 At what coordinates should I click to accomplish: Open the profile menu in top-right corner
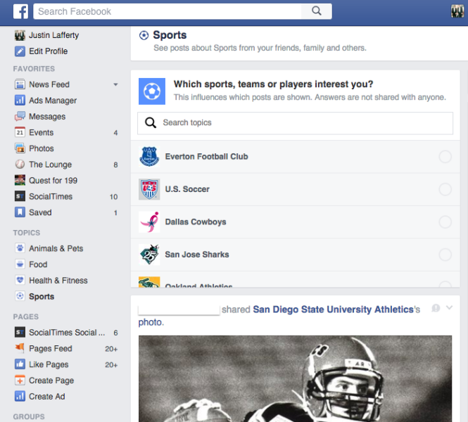click(457, 11)
